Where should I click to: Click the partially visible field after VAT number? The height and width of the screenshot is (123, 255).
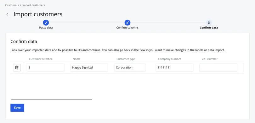pyautogui.click(x=244, y=67)
